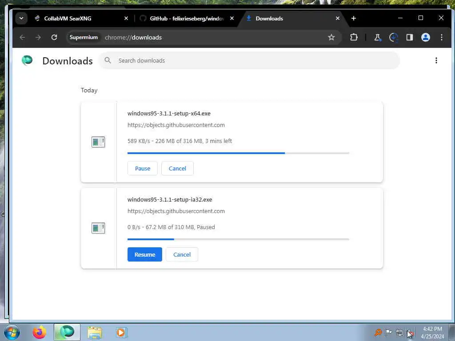
Task: Reload the downloads page
Action: pyautogui.click(x=54, y=37)
